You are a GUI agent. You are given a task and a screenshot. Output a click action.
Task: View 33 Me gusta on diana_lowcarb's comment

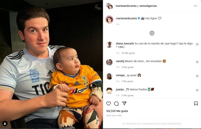(128, 53)
